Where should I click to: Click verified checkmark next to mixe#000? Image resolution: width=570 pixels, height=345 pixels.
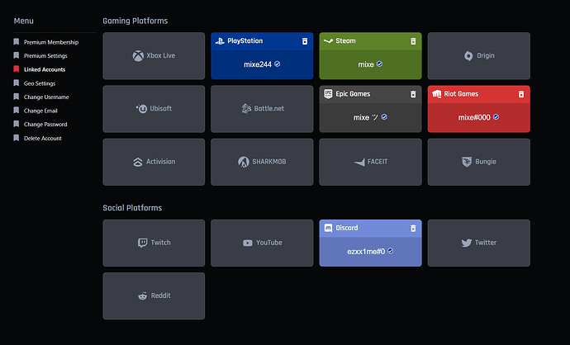click(x=496, y=117)
